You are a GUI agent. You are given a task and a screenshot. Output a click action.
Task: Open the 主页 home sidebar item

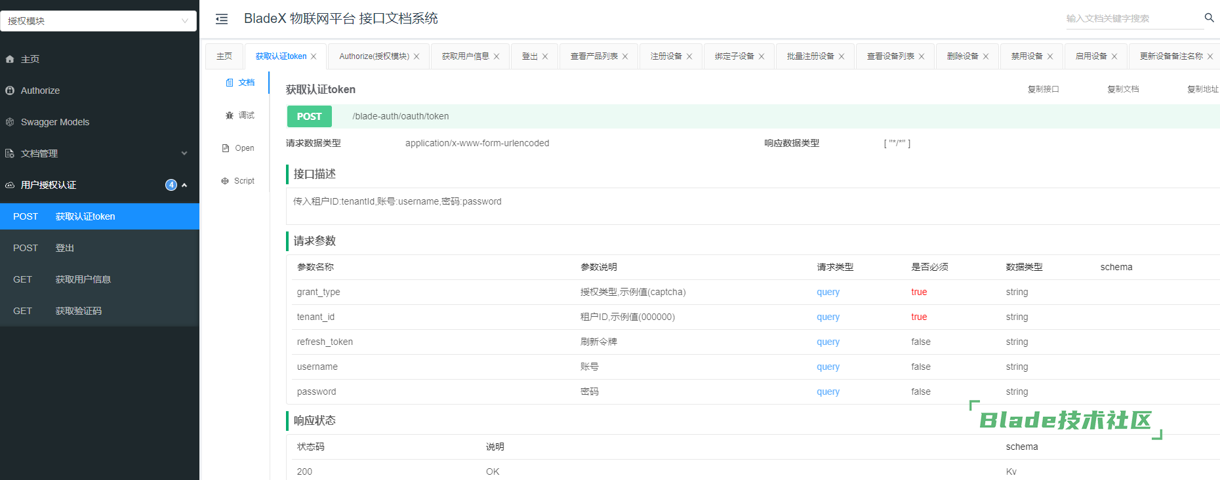(30, 59)
